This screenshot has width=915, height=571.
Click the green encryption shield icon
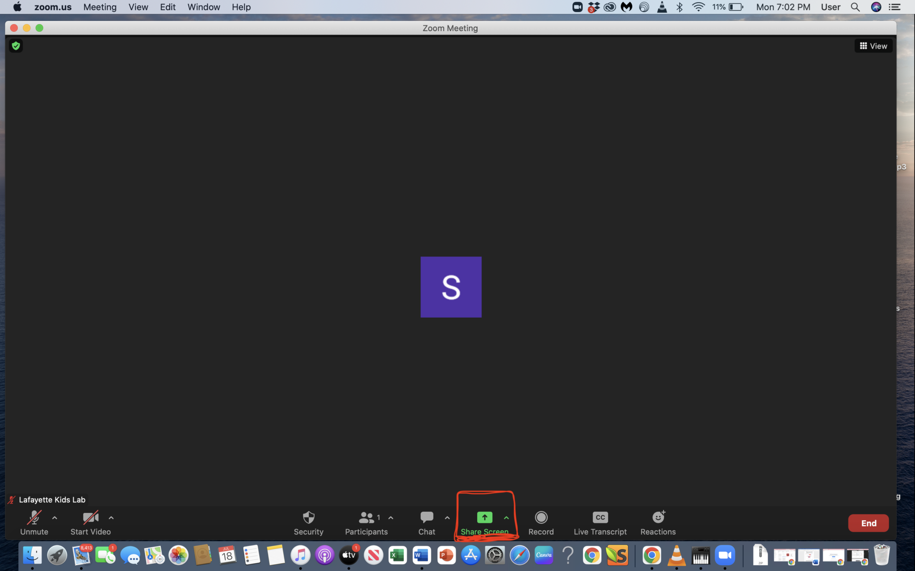(x=16, y=46)
